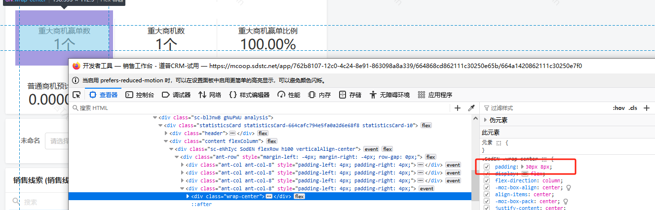Click the highlighted 重大商机赢单数 card
Viewport: 655px width, 210px height.
[65, 38]
